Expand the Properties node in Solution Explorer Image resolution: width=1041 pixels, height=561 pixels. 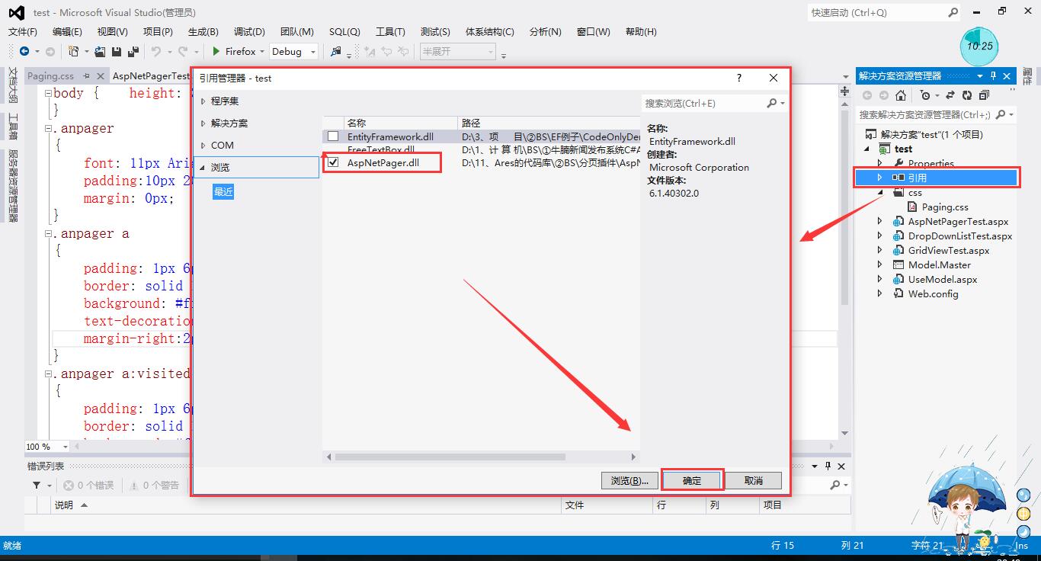879,163
